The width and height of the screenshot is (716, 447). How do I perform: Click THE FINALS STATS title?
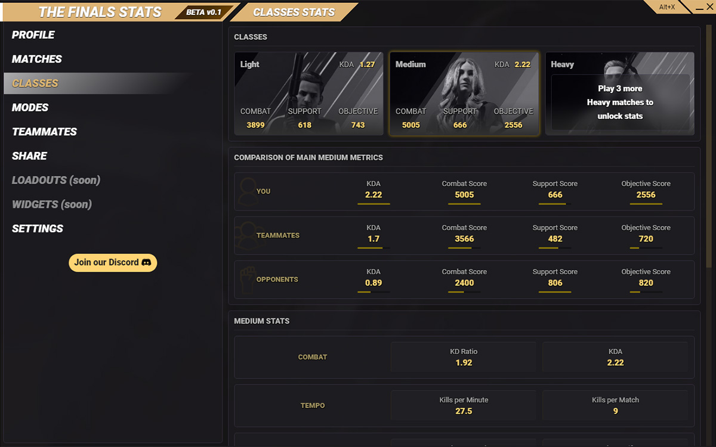pos(100,12)
